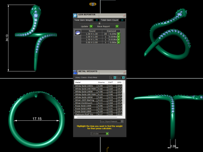Click the Total Gem Count value field

[x=122, y=20]
